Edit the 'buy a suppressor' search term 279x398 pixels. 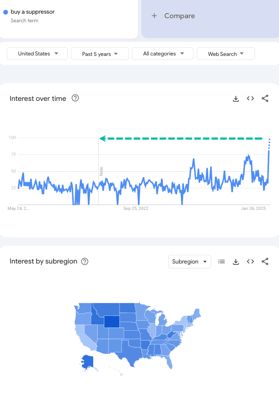pos(33,12)
